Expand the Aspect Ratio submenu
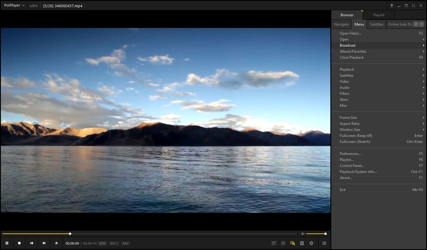Image resolution: width=427 pixels, height=250 pixels. click(379, 124)
